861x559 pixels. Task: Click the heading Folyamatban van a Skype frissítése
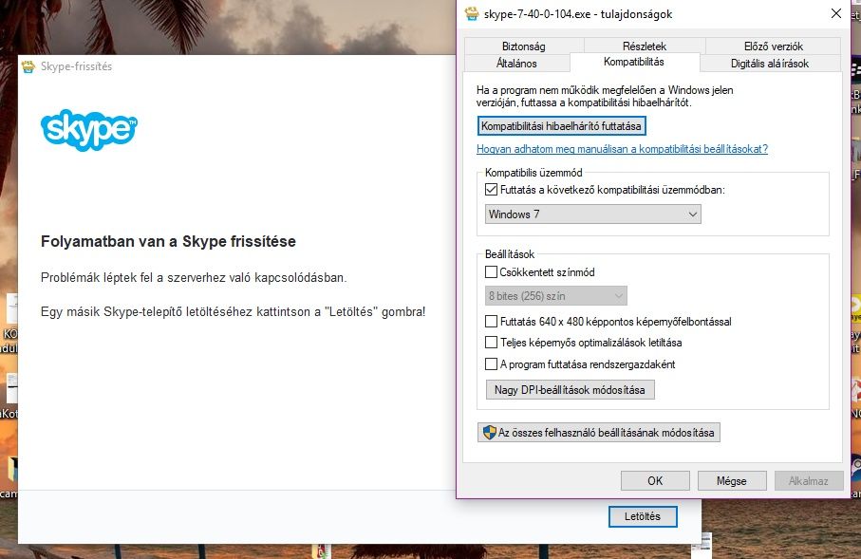(168, 242)
